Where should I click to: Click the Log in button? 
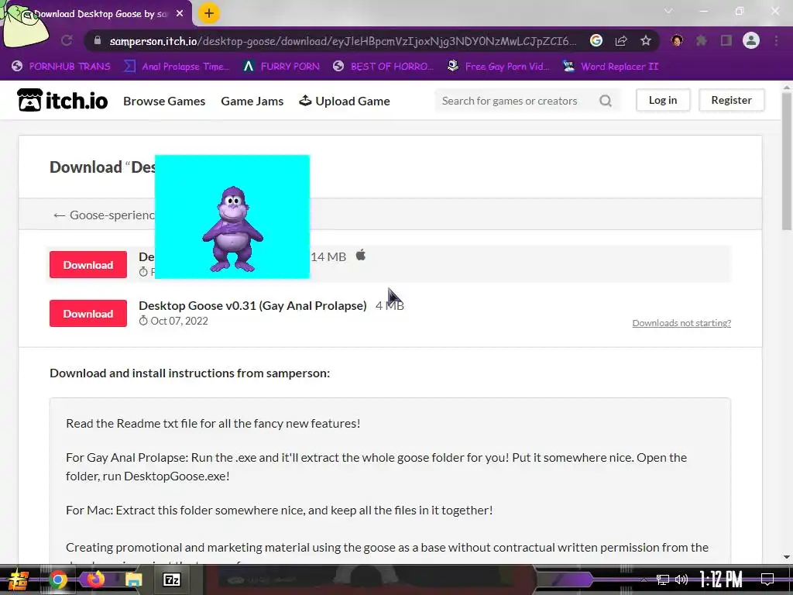(x=663, y=100)
